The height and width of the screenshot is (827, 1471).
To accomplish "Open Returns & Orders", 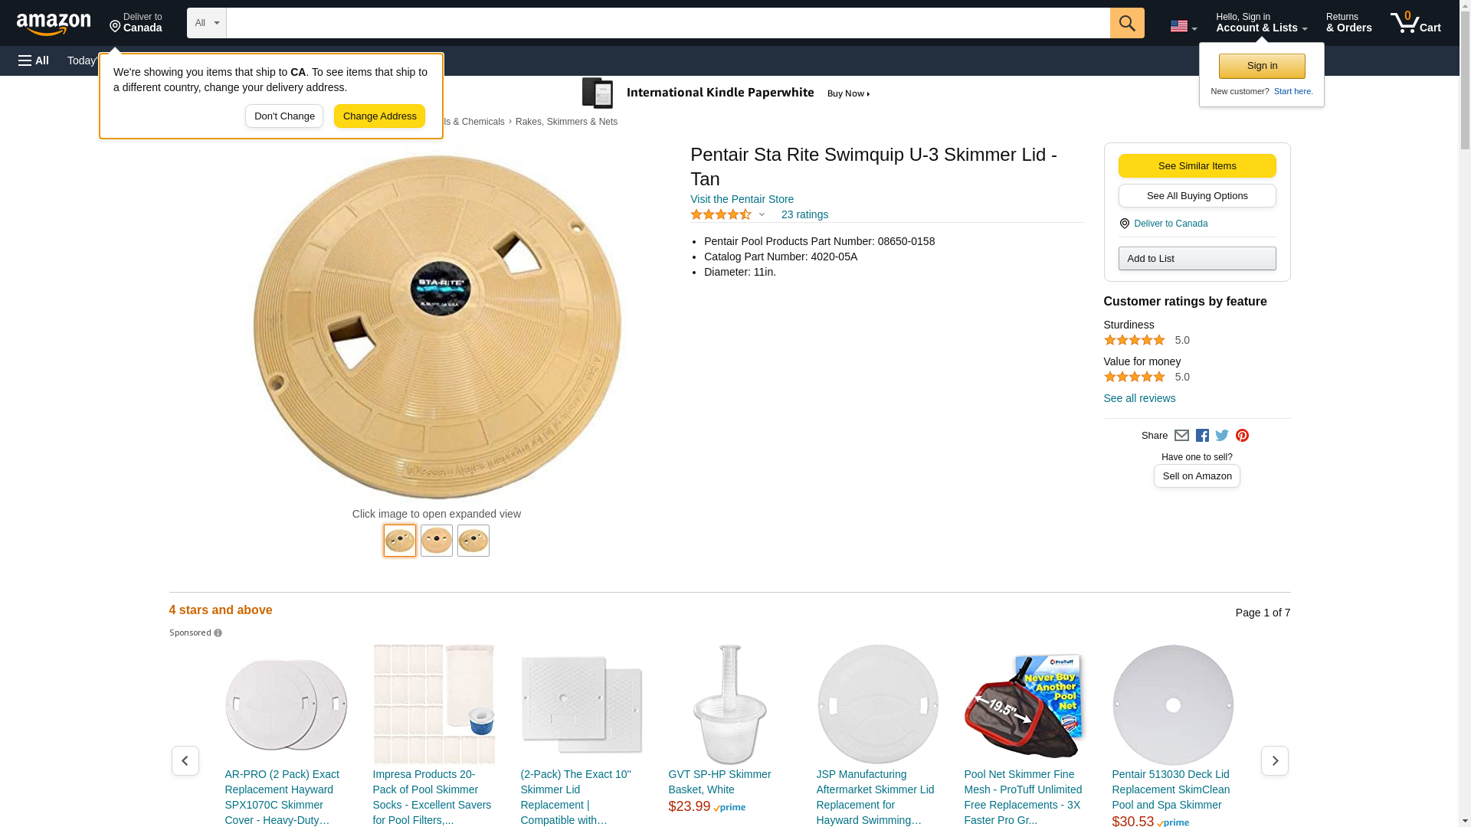I will click(1348, 23).
